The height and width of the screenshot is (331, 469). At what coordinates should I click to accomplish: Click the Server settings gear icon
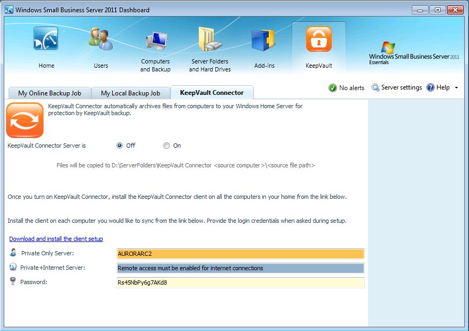coord(375,87)
